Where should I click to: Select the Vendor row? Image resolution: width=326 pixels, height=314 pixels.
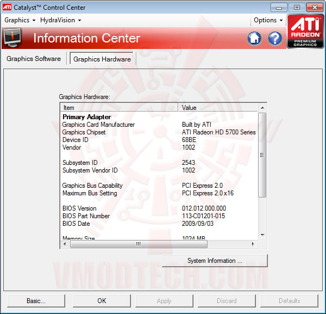159,147
